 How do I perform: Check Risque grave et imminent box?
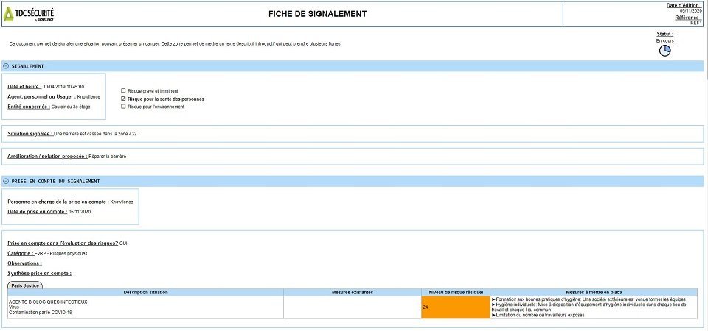pyautogui.click(x=123, y=91)
